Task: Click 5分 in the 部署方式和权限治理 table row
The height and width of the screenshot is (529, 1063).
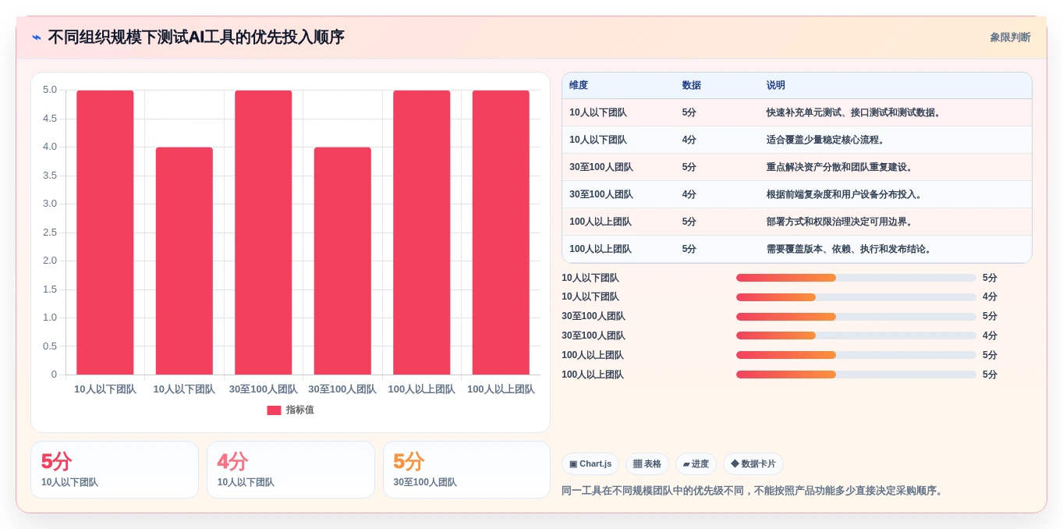Action: click(689, 222)
